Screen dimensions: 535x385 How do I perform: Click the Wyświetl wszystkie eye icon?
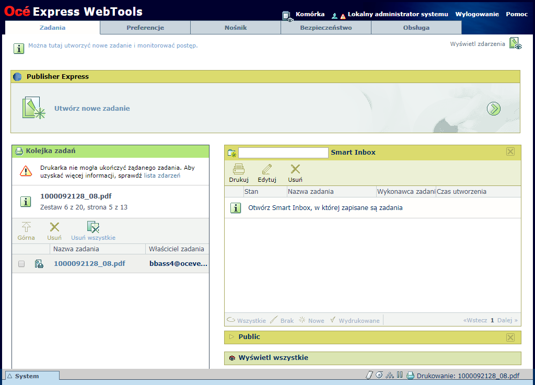click(x=232, y=358)
